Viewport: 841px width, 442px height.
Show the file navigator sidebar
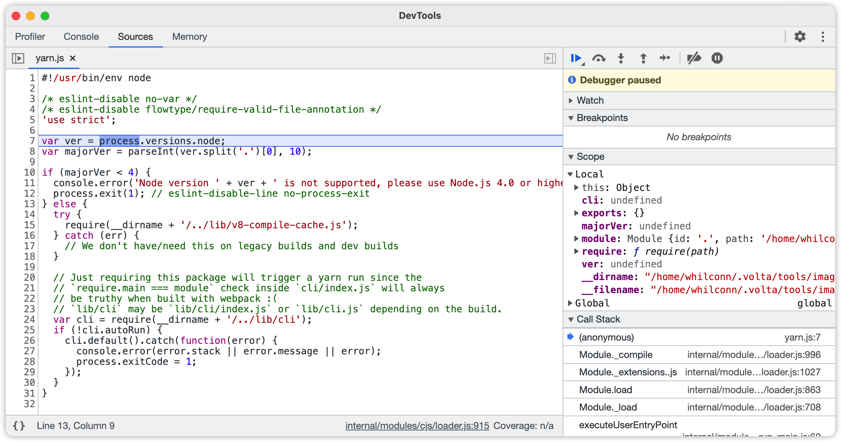18,58
